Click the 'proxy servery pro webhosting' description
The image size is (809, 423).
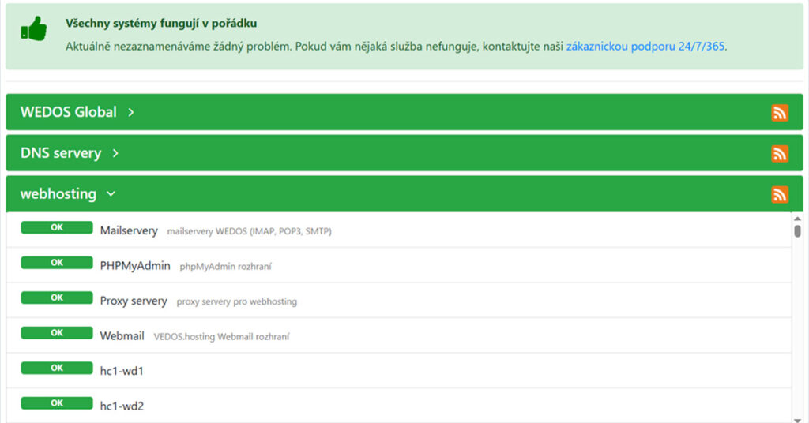(237, 301)
